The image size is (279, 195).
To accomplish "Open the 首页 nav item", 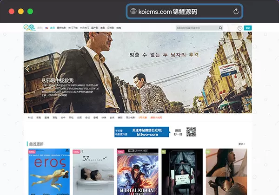I will (x=52, y=28).
